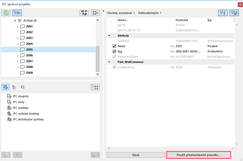The image size is (243, 161).
Task: Toggle the filter scheme properties icon
Action: tap(223, 13)
